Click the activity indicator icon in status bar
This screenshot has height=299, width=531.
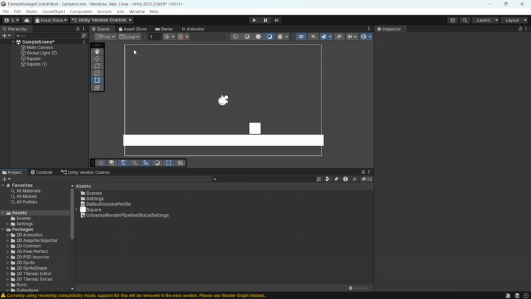click(526, 296)
